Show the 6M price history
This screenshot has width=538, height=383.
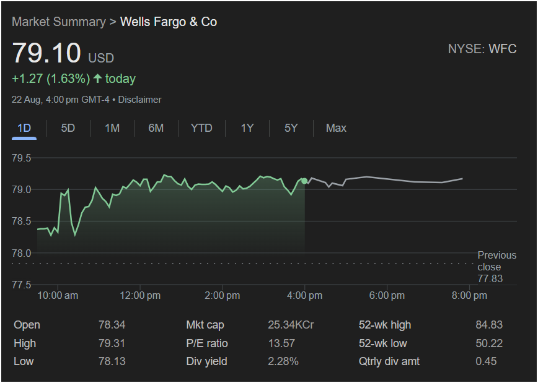(x=156, y=128)
